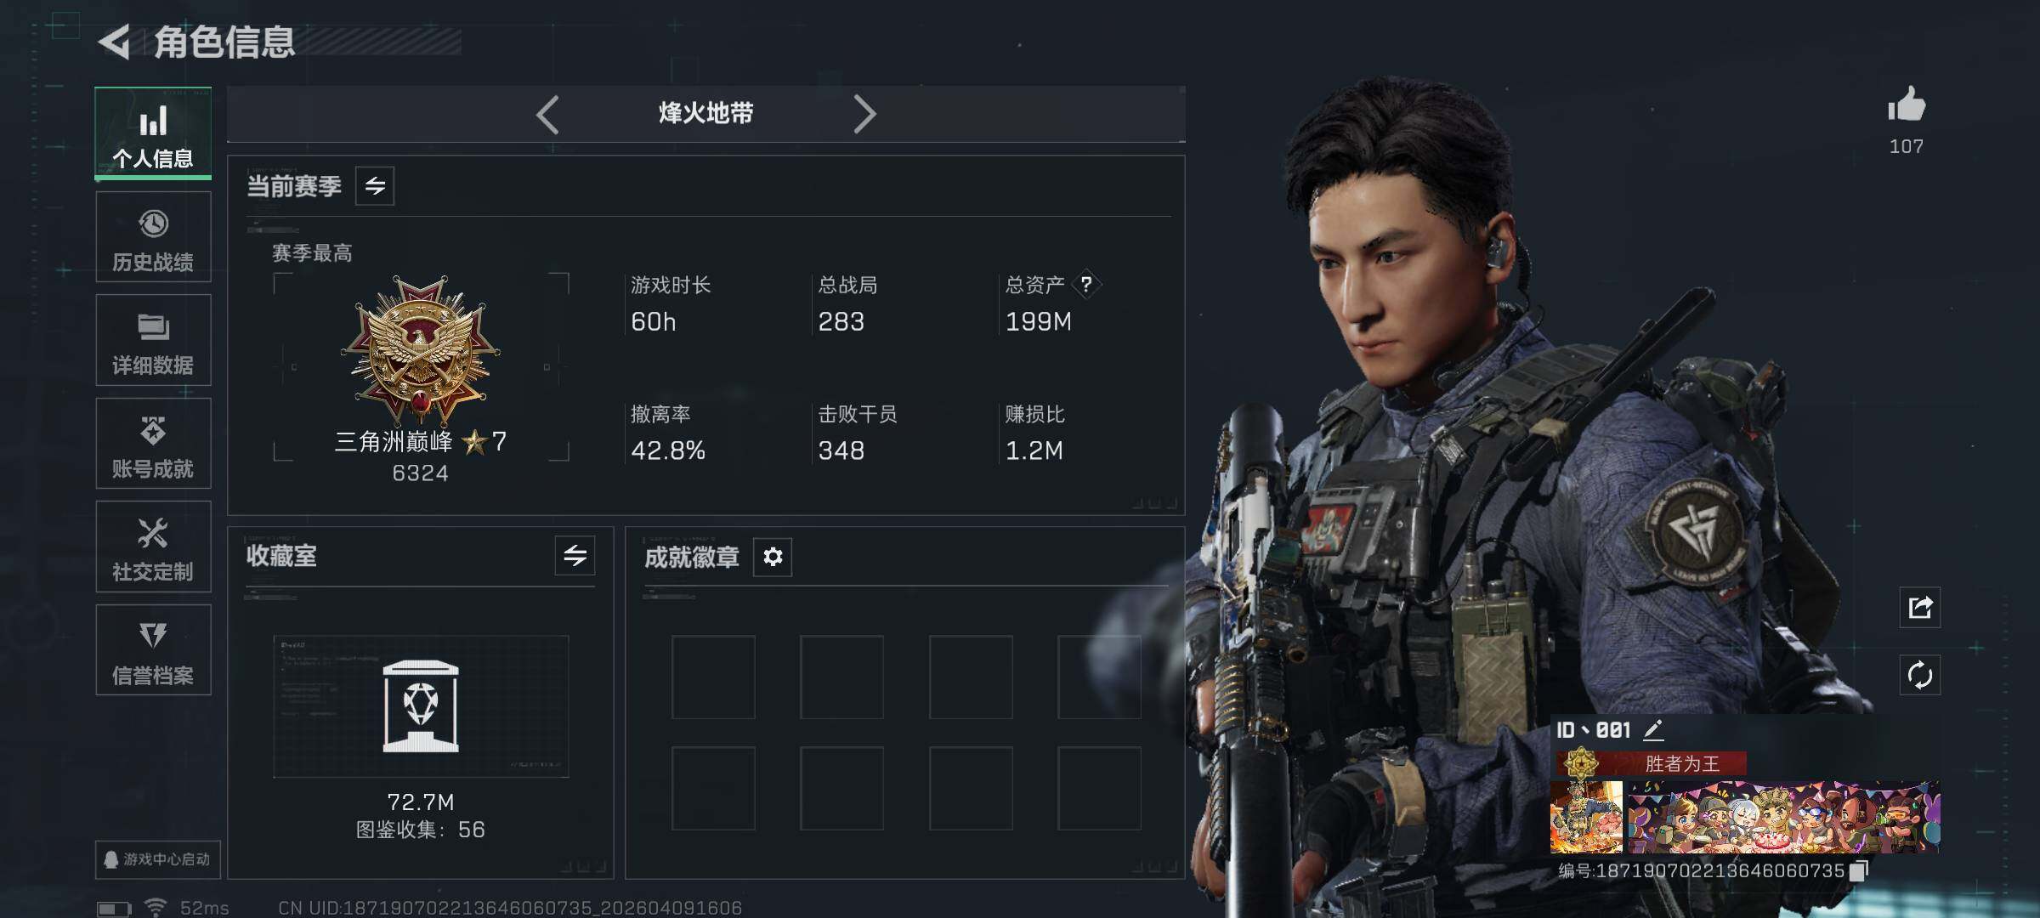Select the first empty 成就徽章 badge slot
The image size is (2040, 918).
pos(713,677)
